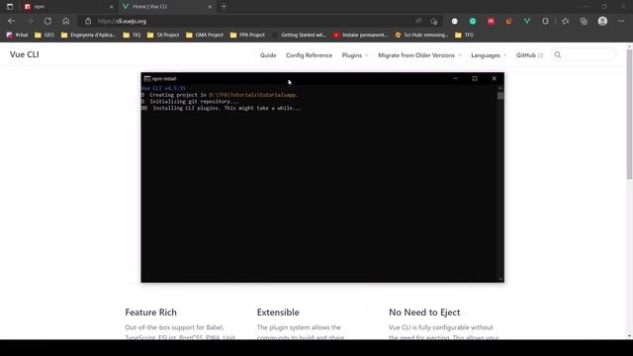Image resolution: width=633 pixels, height=356 pixels.
Task: Minimize the npm install terminal window
Action: pos(455,79)
